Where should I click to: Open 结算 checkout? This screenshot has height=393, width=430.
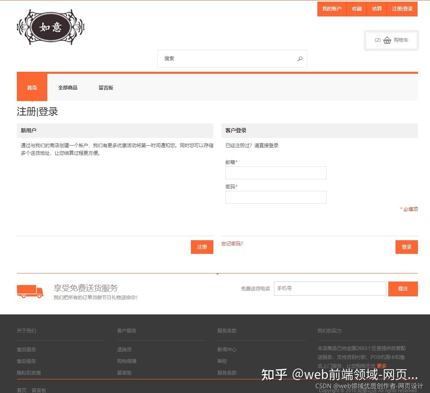click(377, 8)
